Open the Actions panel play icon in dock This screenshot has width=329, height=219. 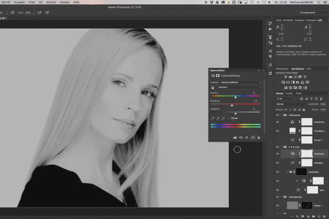270,29
